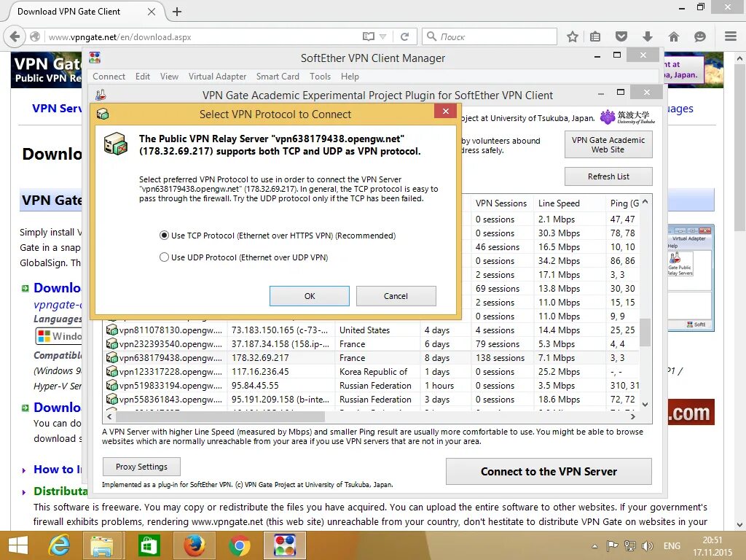
Task: Expand the URL bar history dropdown
Action: (383, 36)
